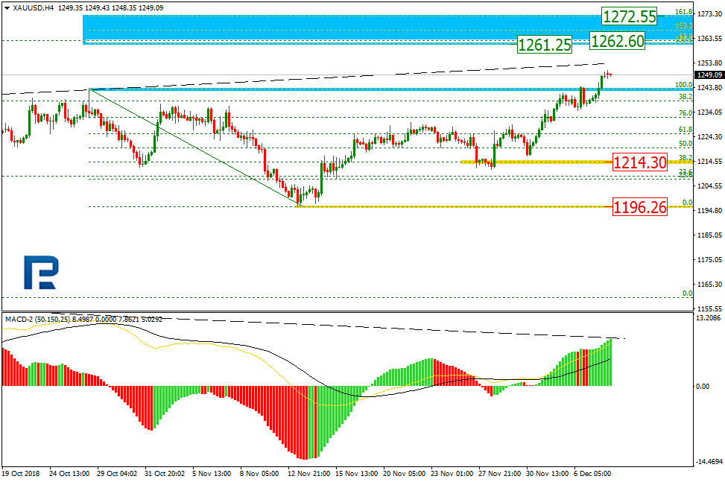This screenshot has height=482, width=725.
Task: Select the 1224.30 price axis value
Action: (710, 137)
